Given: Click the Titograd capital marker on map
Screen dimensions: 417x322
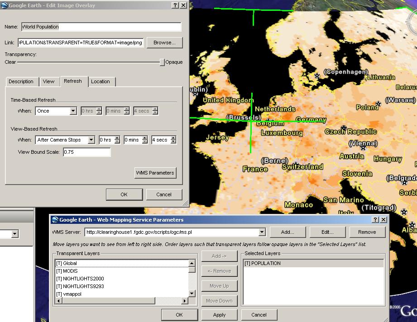Looking at the screenshot, I should coord(404,212).
